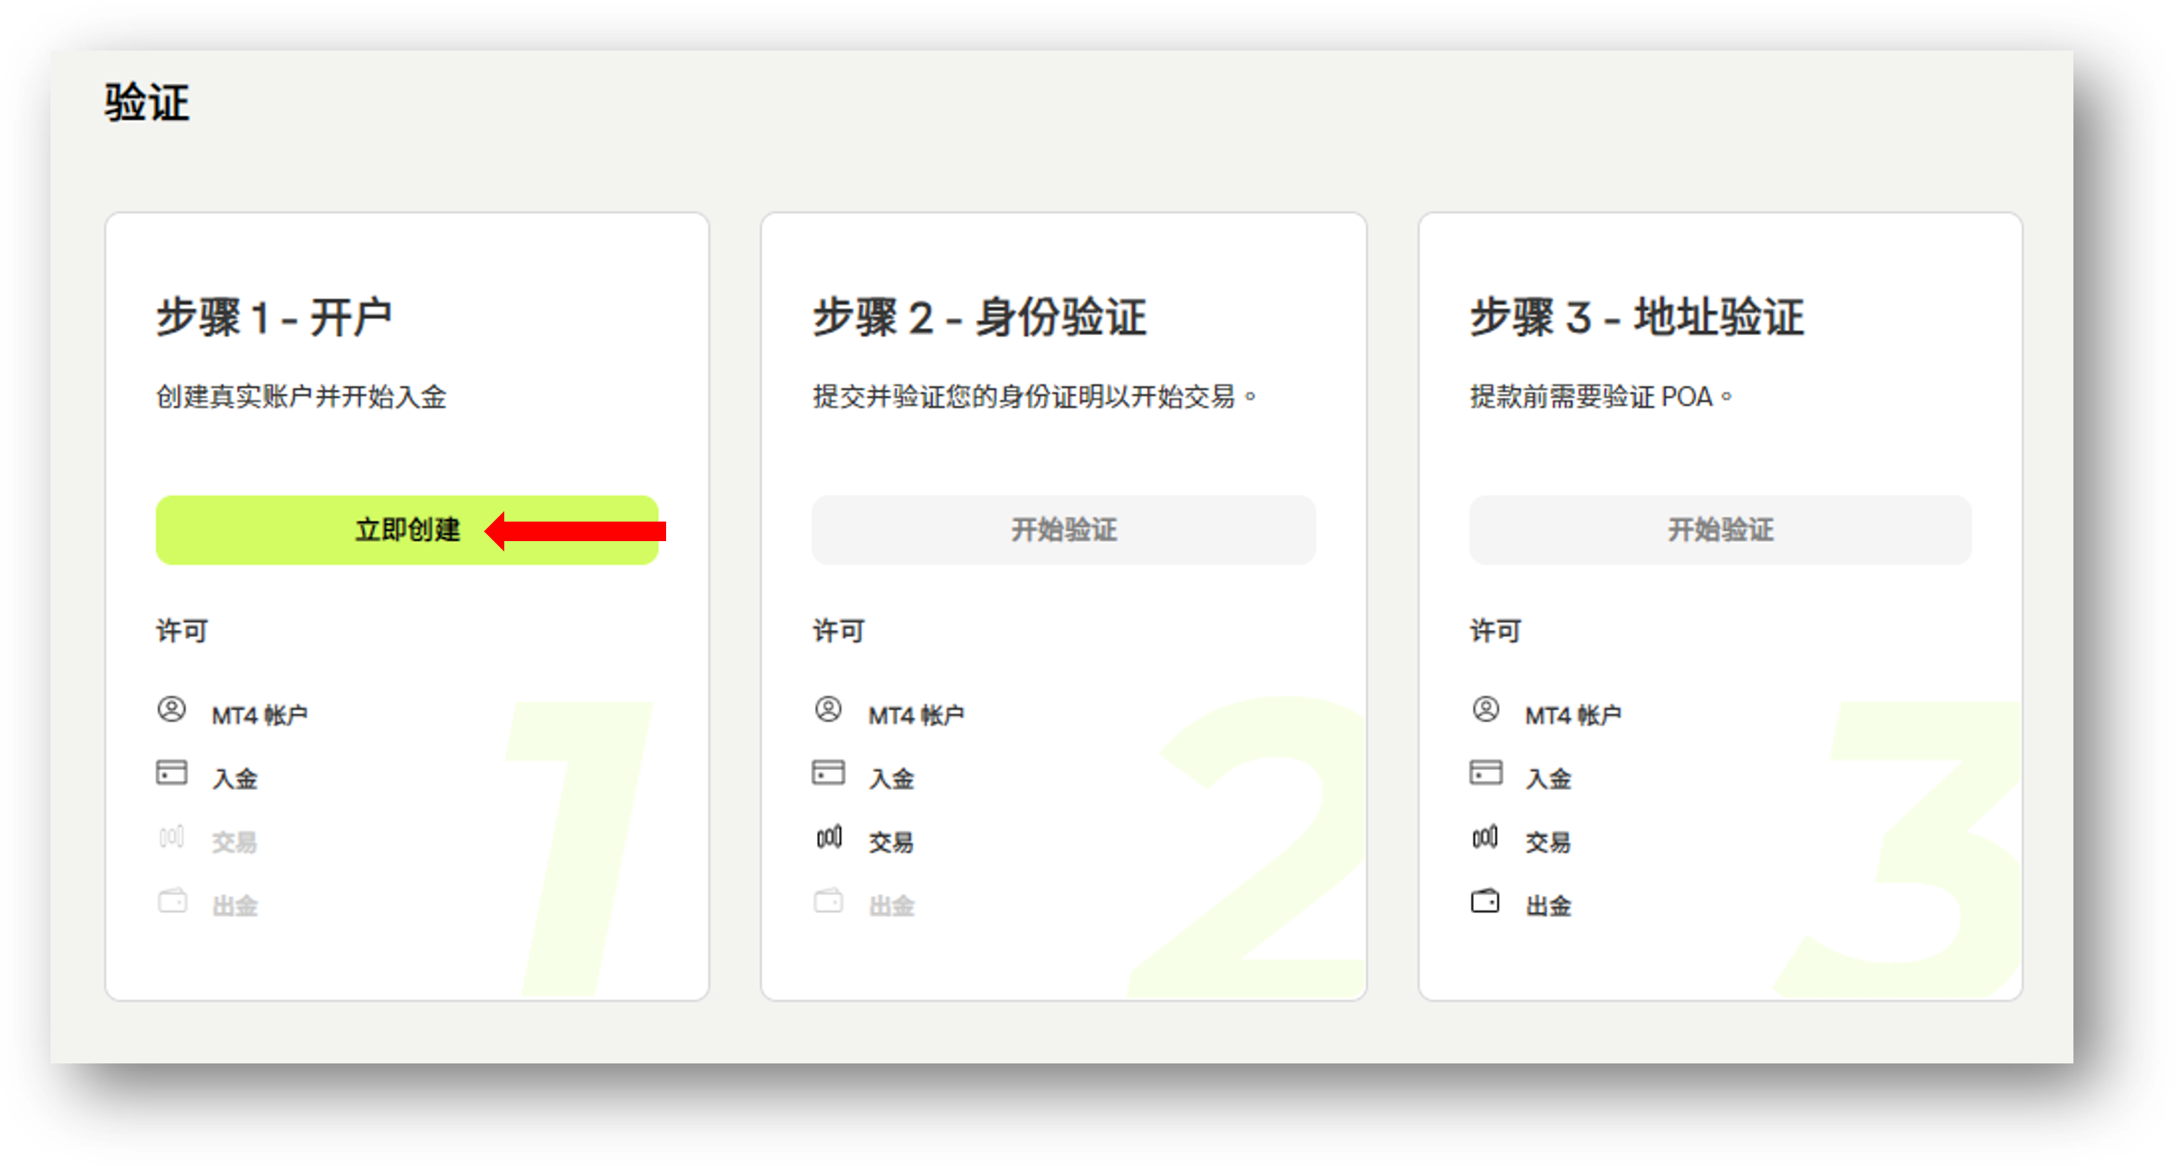Select the MT4 帐户 icon in 步骤 1
Screen dimensions: 2176x1166
173,711
